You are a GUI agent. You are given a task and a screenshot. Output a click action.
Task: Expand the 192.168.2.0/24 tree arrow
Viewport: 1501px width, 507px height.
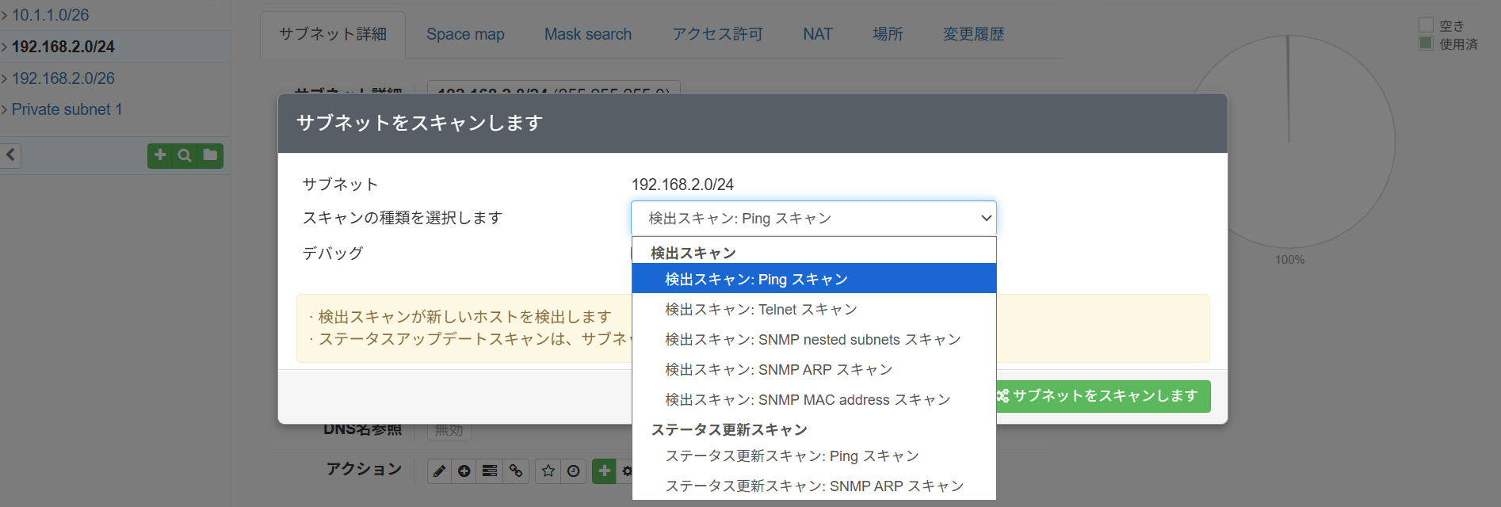(x=4, y=47)
